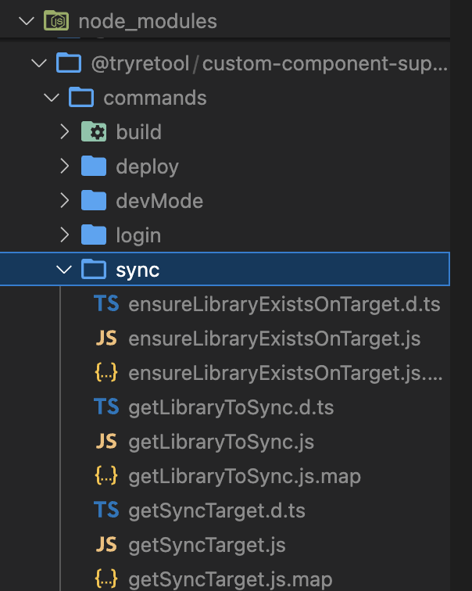The height and width of the screenshot is (591, 472).
Task: Click the node_modules JS folder icon
Action: pyautogui.click(x=56, y=20)
